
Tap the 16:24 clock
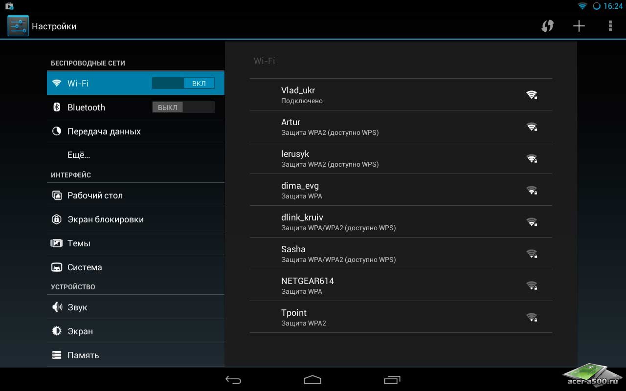point(613,6)
